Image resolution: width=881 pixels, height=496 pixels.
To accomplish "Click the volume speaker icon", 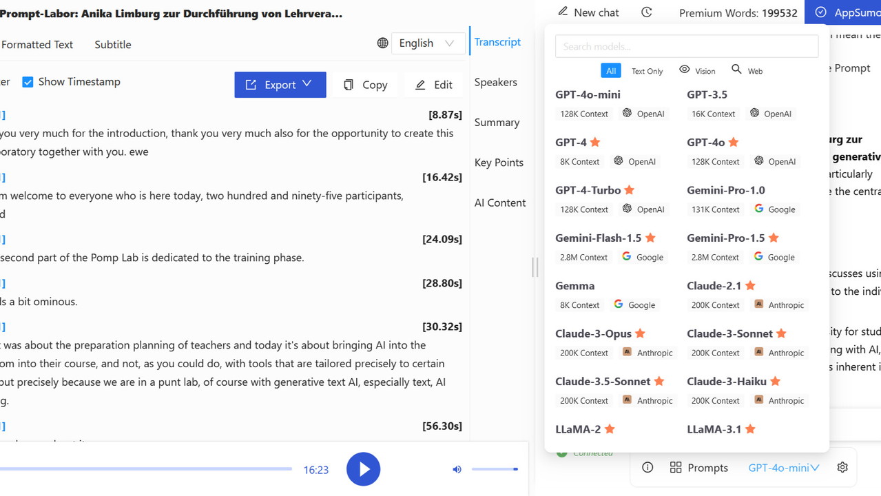I will [457, 469].
